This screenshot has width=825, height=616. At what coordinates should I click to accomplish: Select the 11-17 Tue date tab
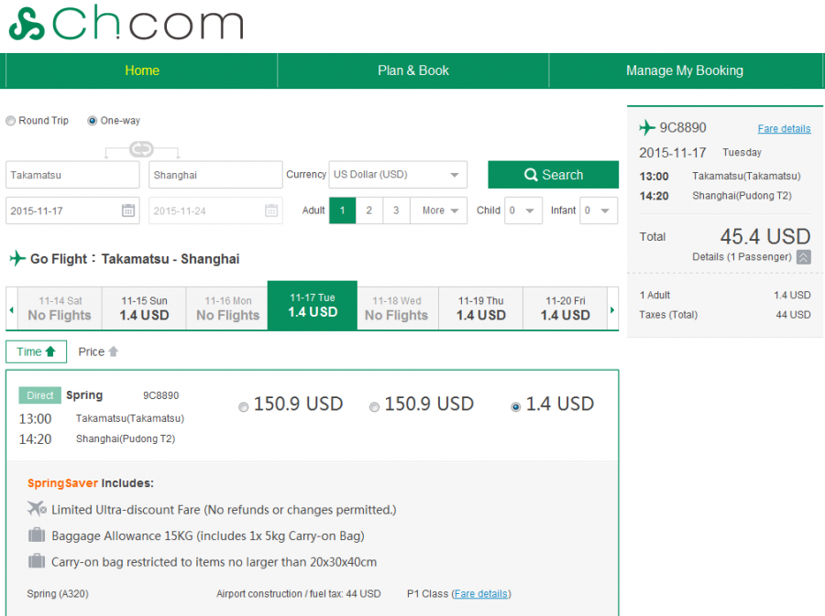tap(313, 306)
